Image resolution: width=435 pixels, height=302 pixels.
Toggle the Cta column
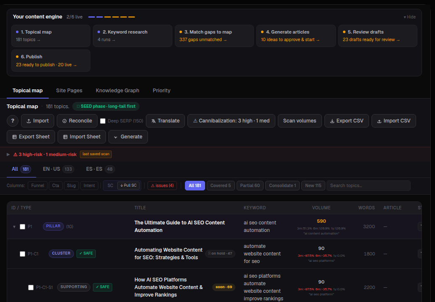55,185
